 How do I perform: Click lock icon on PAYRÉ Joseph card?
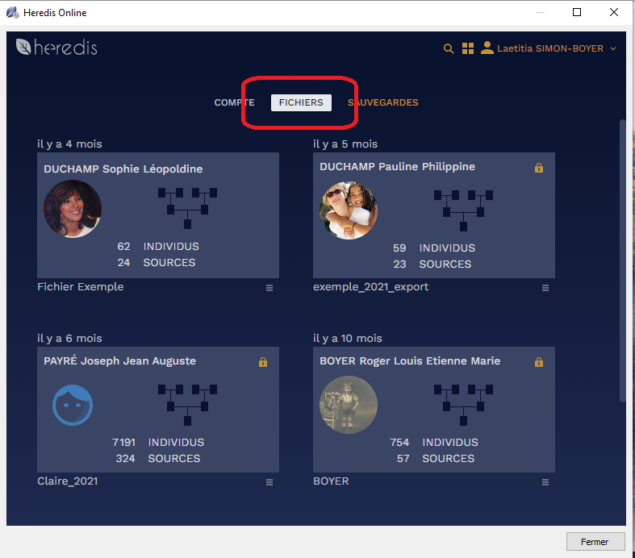coord(263,362)
